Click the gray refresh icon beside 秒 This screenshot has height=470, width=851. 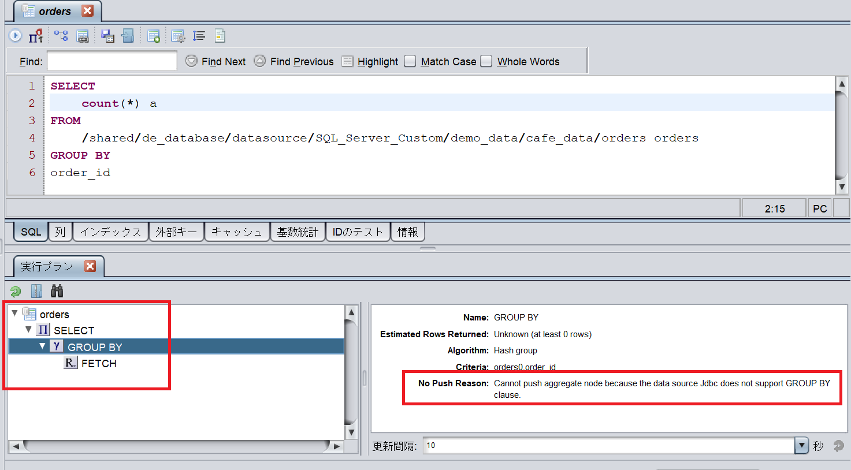(838, 446)
